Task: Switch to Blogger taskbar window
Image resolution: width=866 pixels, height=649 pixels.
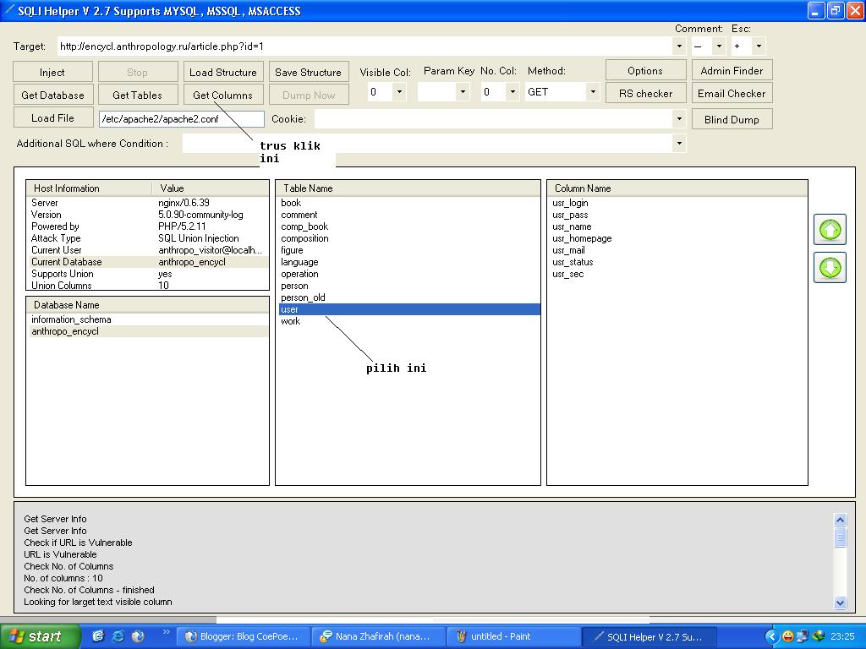Action: 243,636
